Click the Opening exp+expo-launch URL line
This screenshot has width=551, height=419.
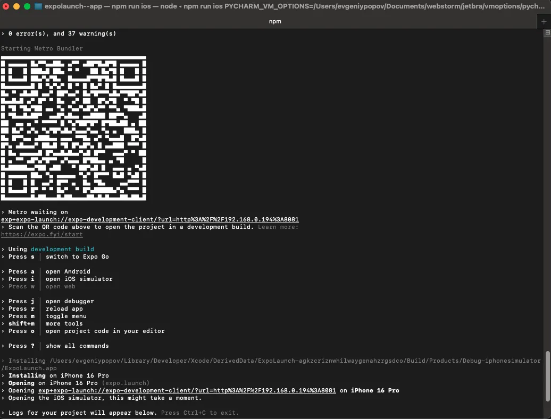pyautogui.click(x=187, y=390)
